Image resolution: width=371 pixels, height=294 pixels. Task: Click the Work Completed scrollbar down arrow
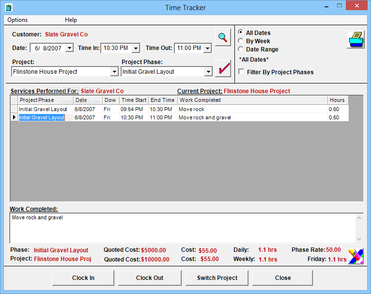[x=359, y=239]
